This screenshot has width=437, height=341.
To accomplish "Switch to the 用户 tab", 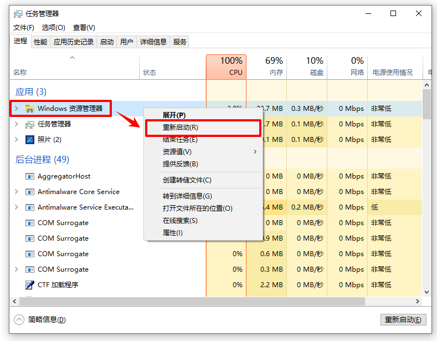I will point(126,42).
